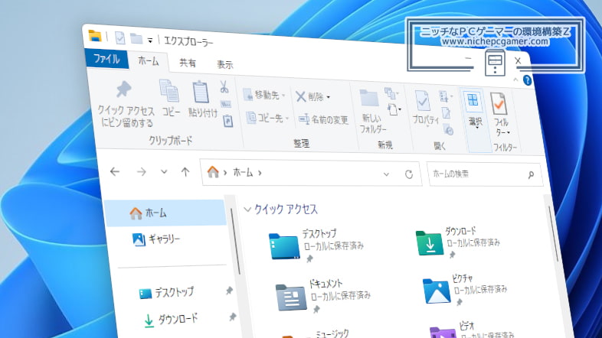Go up one level with up arrow
The image size is (602, 338).
pos(185,172)
